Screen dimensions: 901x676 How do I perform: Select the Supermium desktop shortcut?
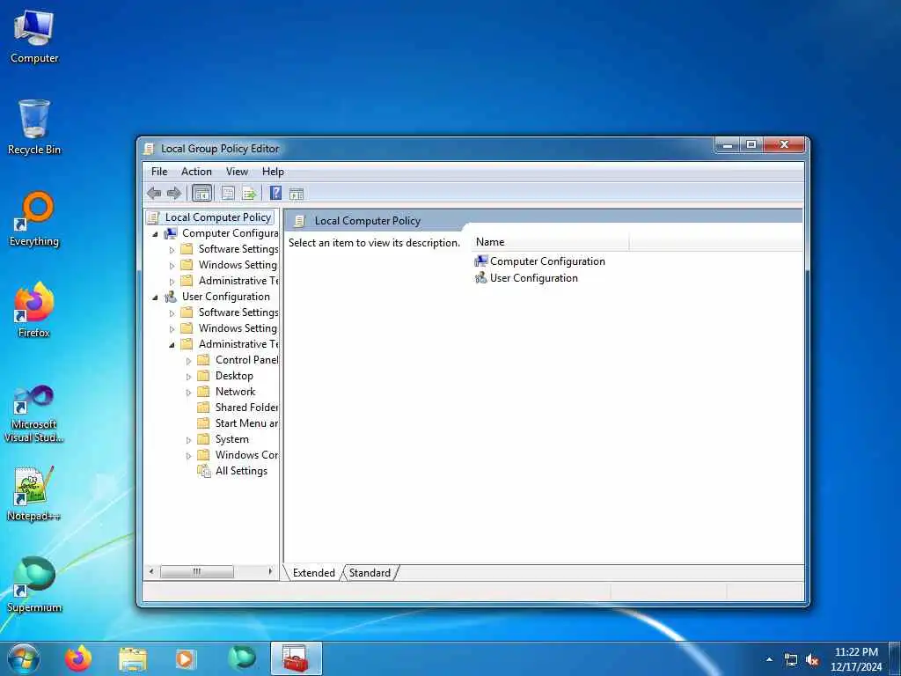pos(34,584)
